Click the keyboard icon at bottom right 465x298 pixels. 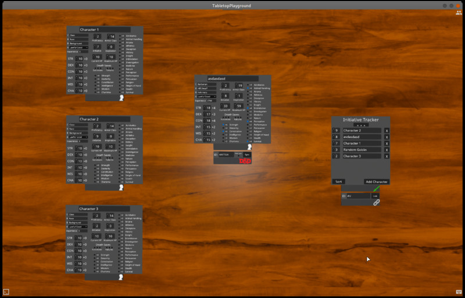pos(459,292)
